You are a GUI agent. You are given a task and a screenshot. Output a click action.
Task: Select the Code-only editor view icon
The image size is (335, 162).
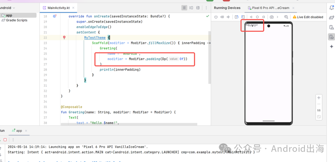pyautogui.click(x=184, y=8)
